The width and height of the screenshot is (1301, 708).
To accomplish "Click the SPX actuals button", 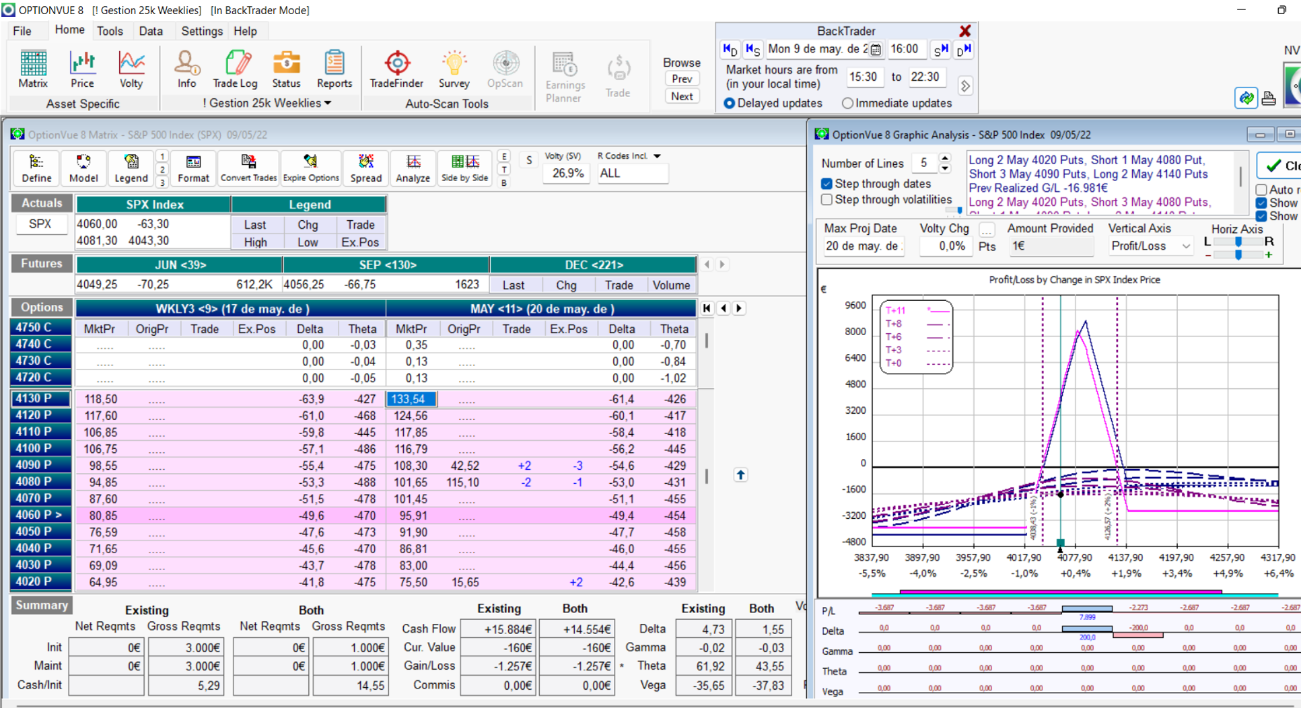I will coord(40,223).
